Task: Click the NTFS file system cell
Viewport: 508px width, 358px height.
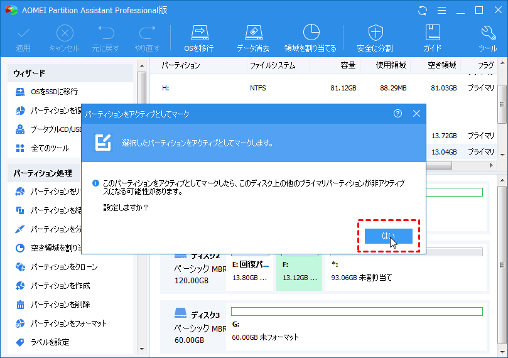Action: click(x=258, y=88)
